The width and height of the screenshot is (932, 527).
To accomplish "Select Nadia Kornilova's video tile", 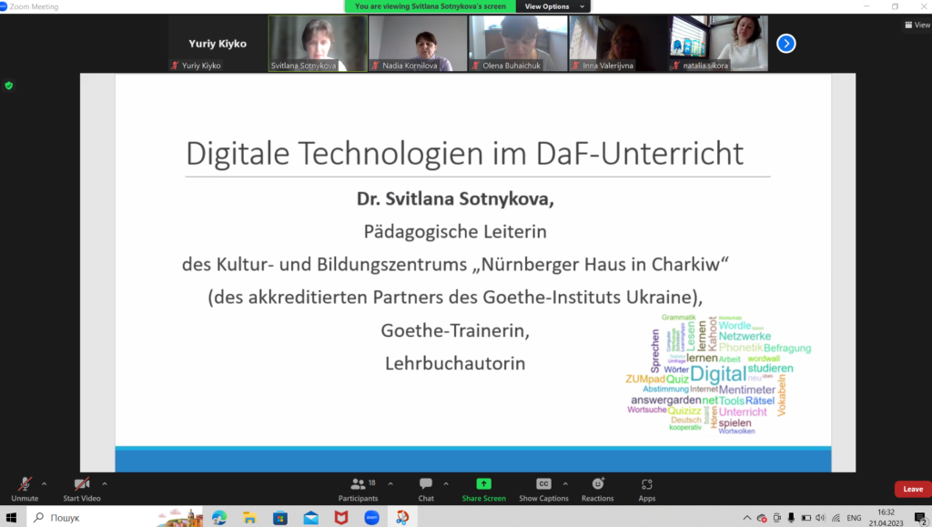I will 418,44.
